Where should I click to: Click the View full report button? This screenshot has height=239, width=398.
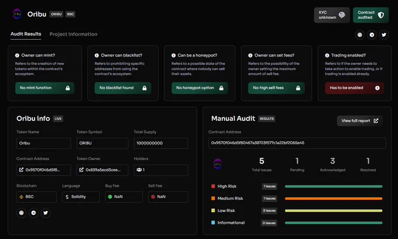click(x=360, y=120)
